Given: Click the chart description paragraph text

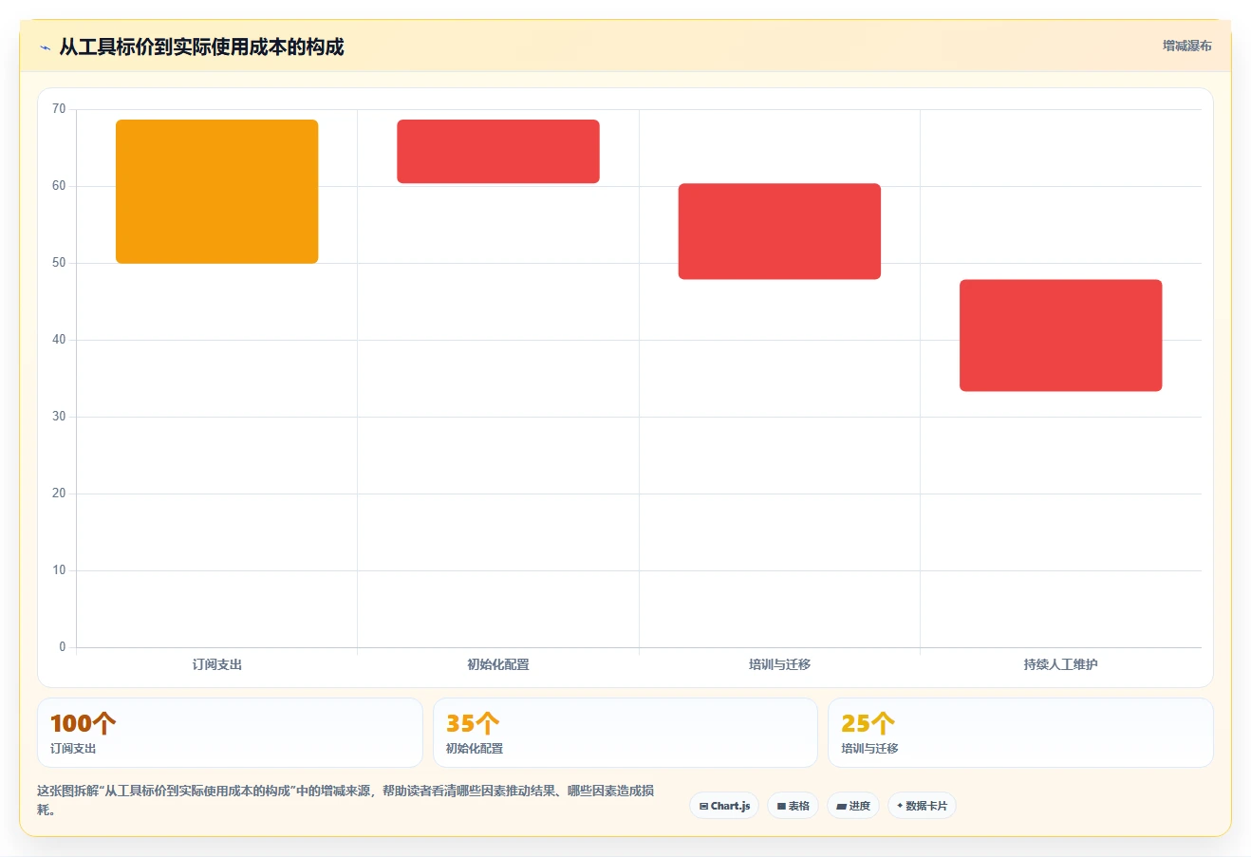Looking at the screenshot, I should [346, 800].
